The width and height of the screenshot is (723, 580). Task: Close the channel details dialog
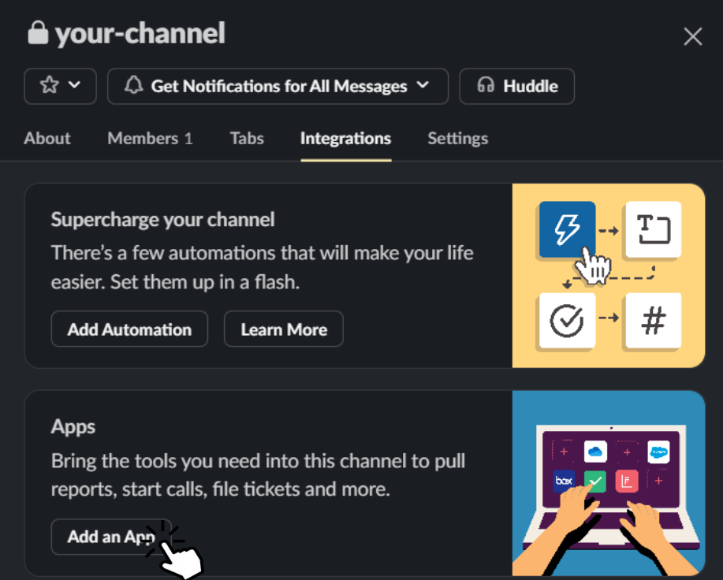[x=692, y=36]
